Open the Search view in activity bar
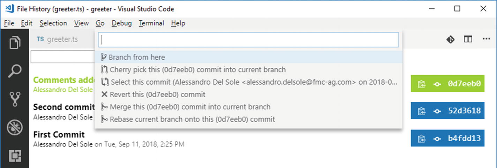Image resolution: width=497 pixels, height=168 pixels. click(x=14, y=71)
